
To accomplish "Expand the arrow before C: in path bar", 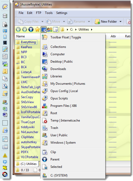I will (68, 29).
